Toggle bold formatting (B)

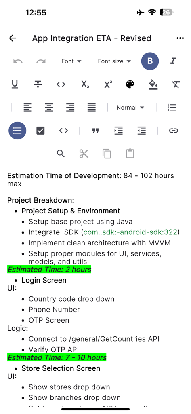[x=150, y=61]
